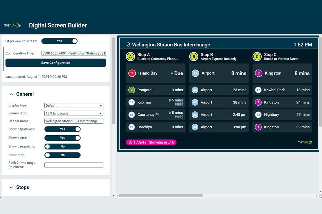Click the '9 mins' Brooklyn time

(177, 127)
